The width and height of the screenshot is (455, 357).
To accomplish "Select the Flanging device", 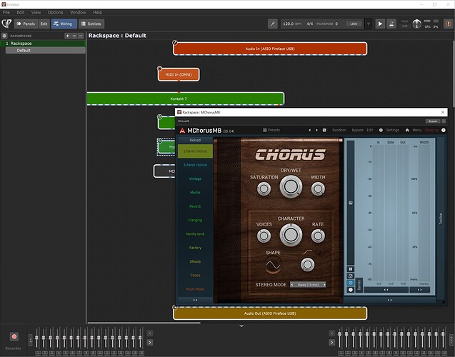I will tap(195, 220).
